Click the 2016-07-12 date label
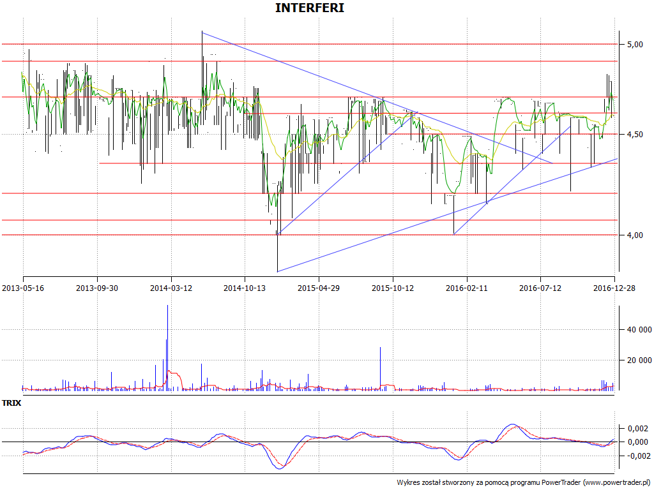This screenshot has width=654, height=490. (540, 288)
